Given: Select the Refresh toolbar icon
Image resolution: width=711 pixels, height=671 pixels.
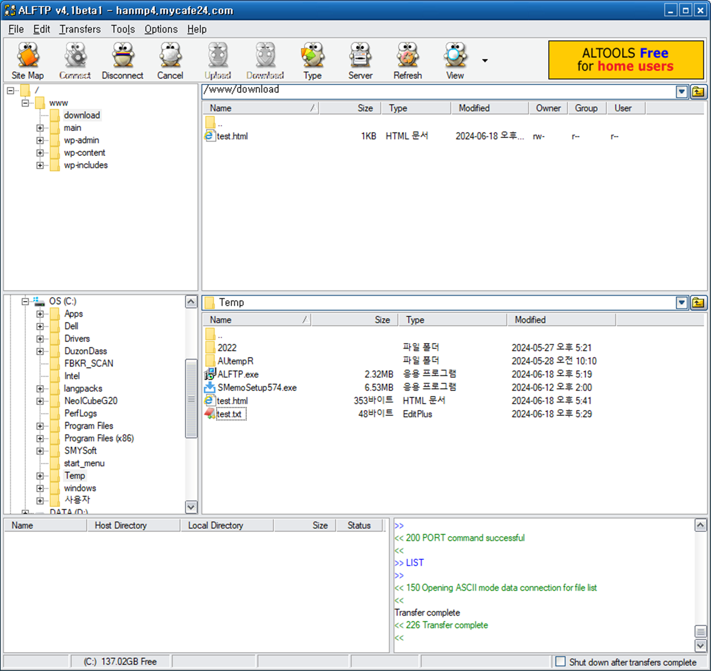Looking at the screenshot, I should click(407, 59).
